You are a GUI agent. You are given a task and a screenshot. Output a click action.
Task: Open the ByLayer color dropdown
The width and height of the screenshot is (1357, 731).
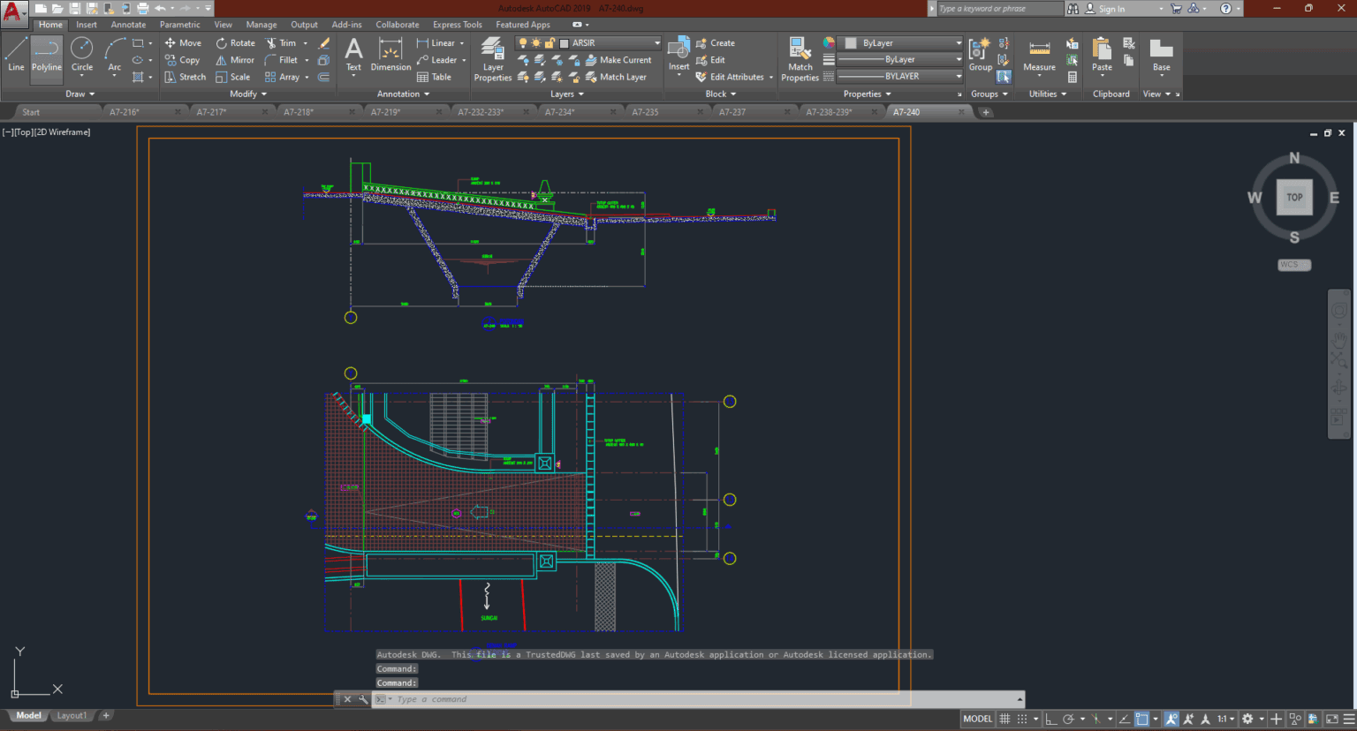956,42
